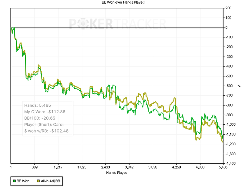Click y-axis tick label 200

tap(228, 8)
